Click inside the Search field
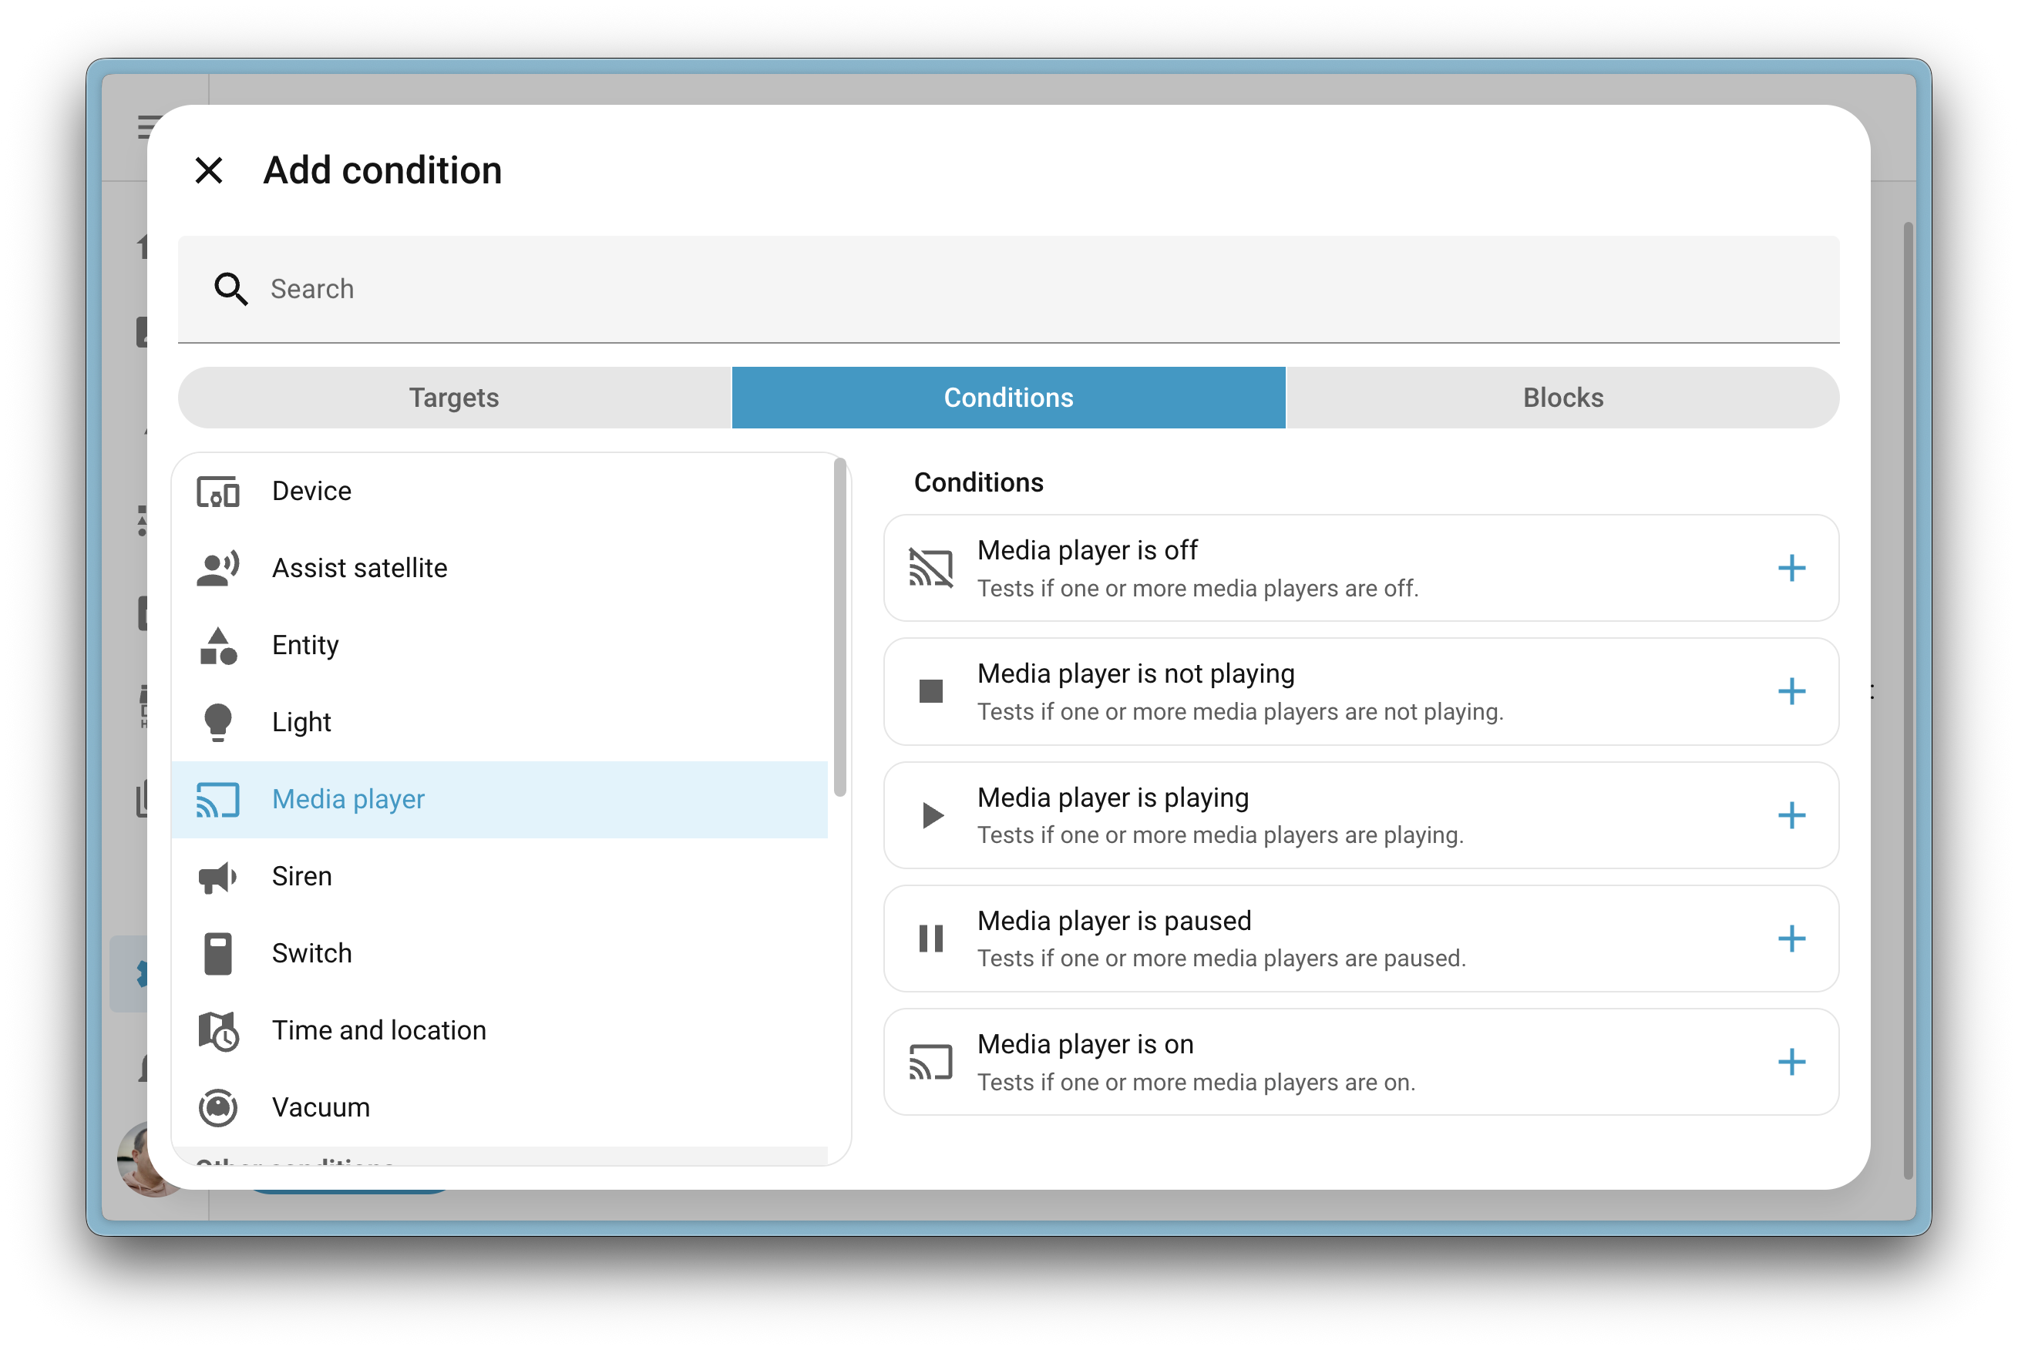This screenshot has height=1350, width=2018. [x=603, y=289]
